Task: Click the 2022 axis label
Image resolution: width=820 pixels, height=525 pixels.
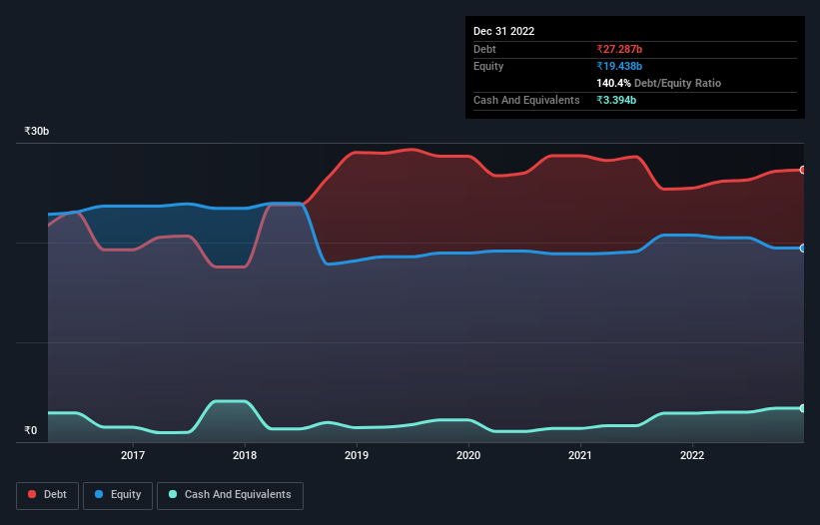Action: pyautogui.click(x=692, y=455)
